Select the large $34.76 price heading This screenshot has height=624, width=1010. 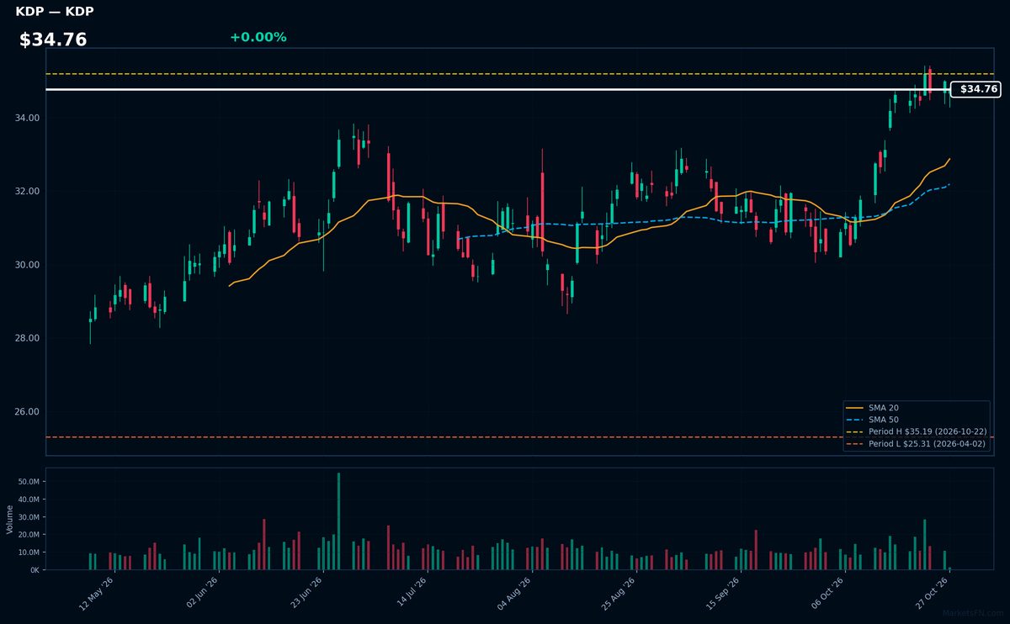(x=53, y=40)
